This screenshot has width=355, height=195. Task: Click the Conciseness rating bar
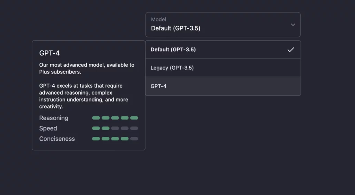tap(115, 139)
